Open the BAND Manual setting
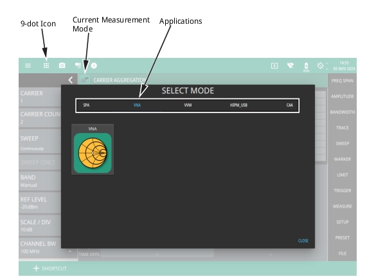The image size is (376, 279). click(x=40, y=181)
